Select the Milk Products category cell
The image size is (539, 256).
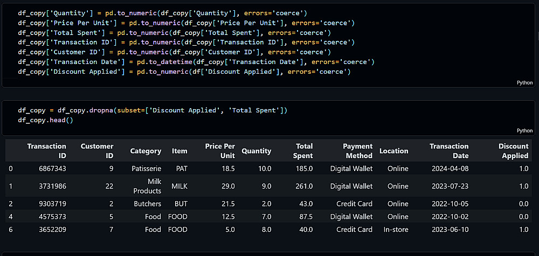[147, 186]
